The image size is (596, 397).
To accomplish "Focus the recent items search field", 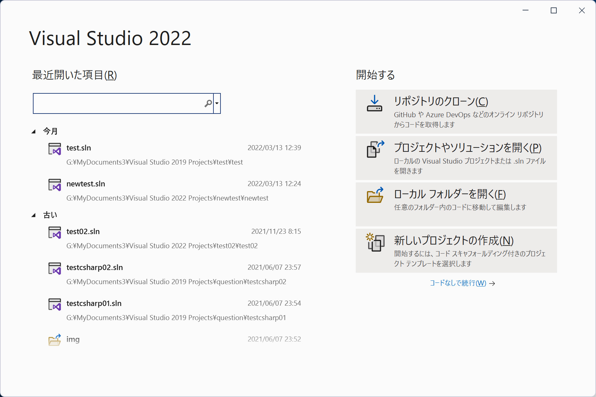I will (123, 103).
